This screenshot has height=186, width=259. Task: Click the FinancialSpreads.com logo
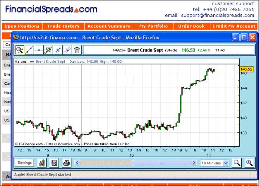(x=51, y=9)
